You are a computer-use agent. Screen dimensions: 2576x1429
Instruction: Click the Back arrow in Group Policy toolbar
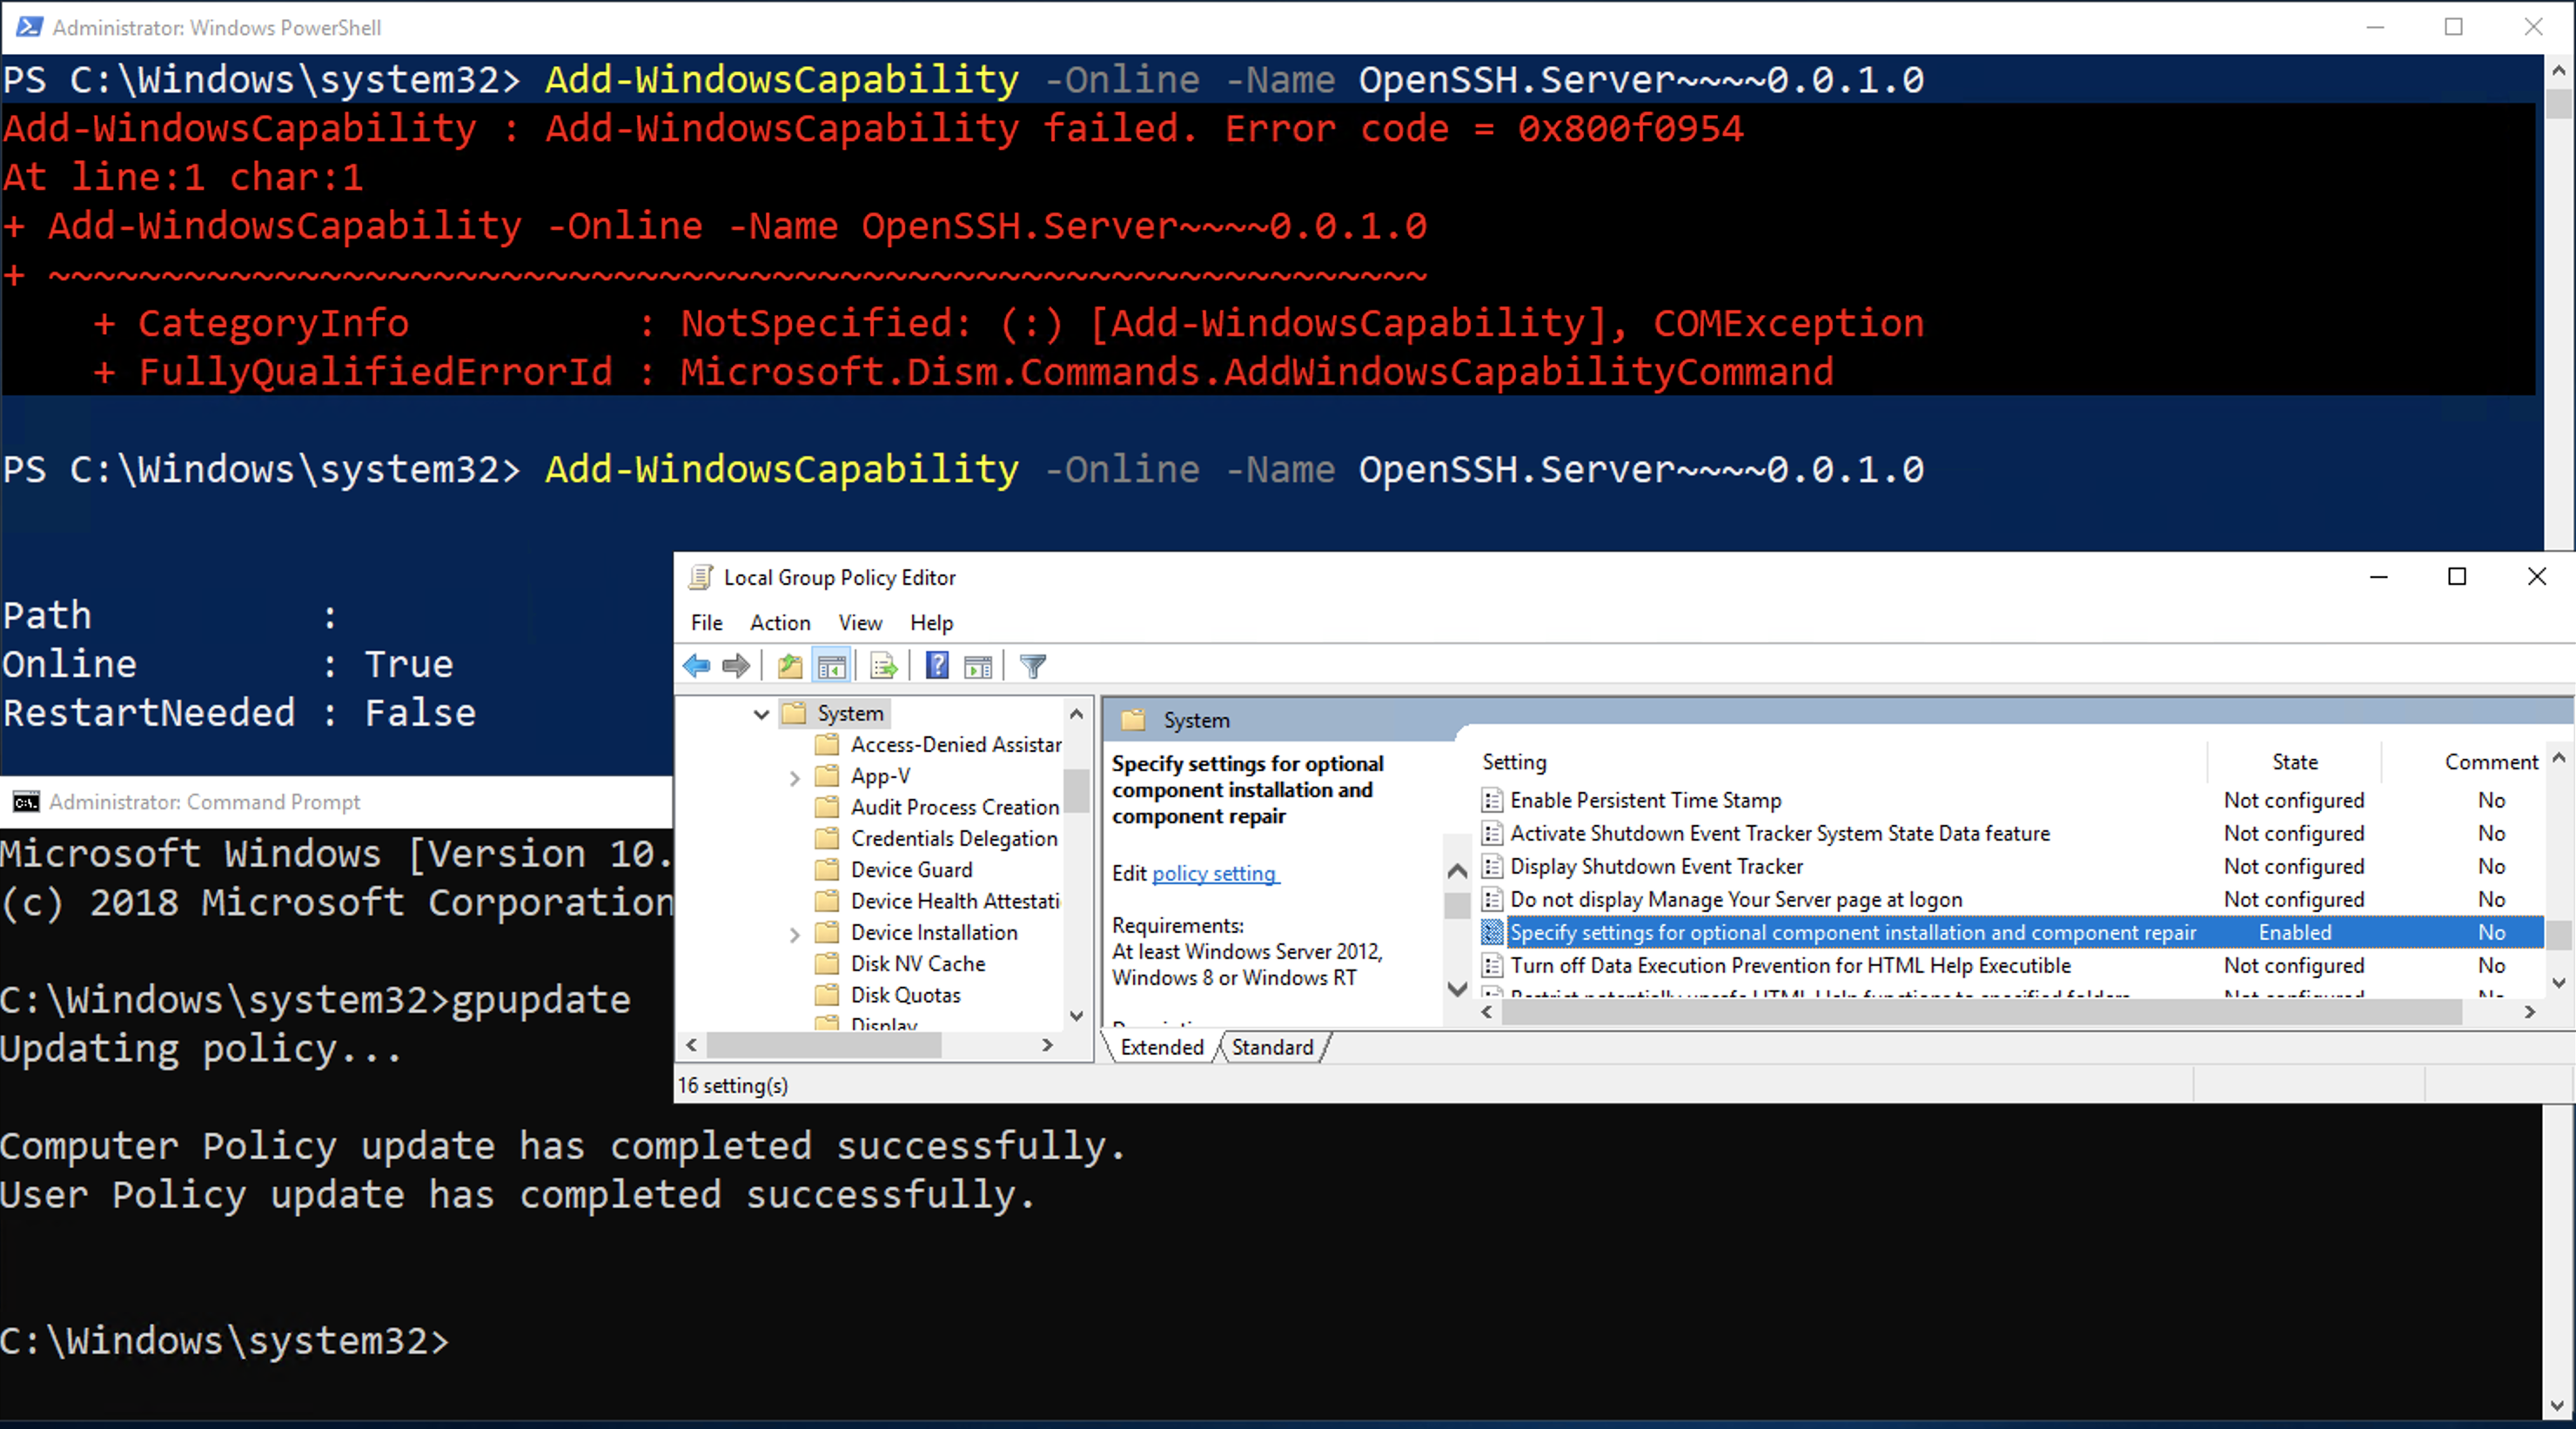tap(696, 666)
